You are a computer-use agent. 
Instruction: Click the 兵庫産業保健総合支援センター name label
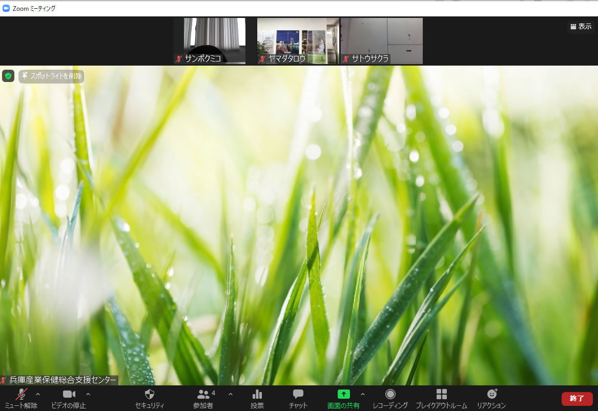pos(63,380)
